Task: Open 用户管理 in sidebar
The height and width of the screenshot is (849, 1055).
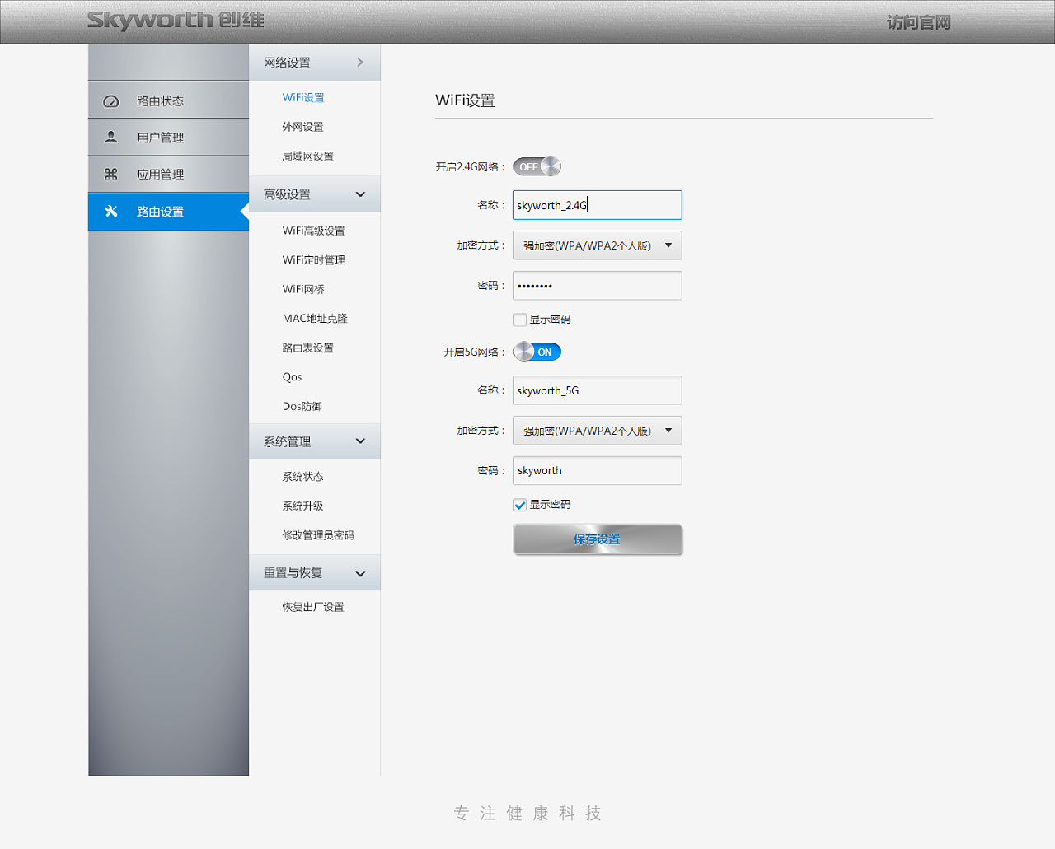Action: point(168,138)
